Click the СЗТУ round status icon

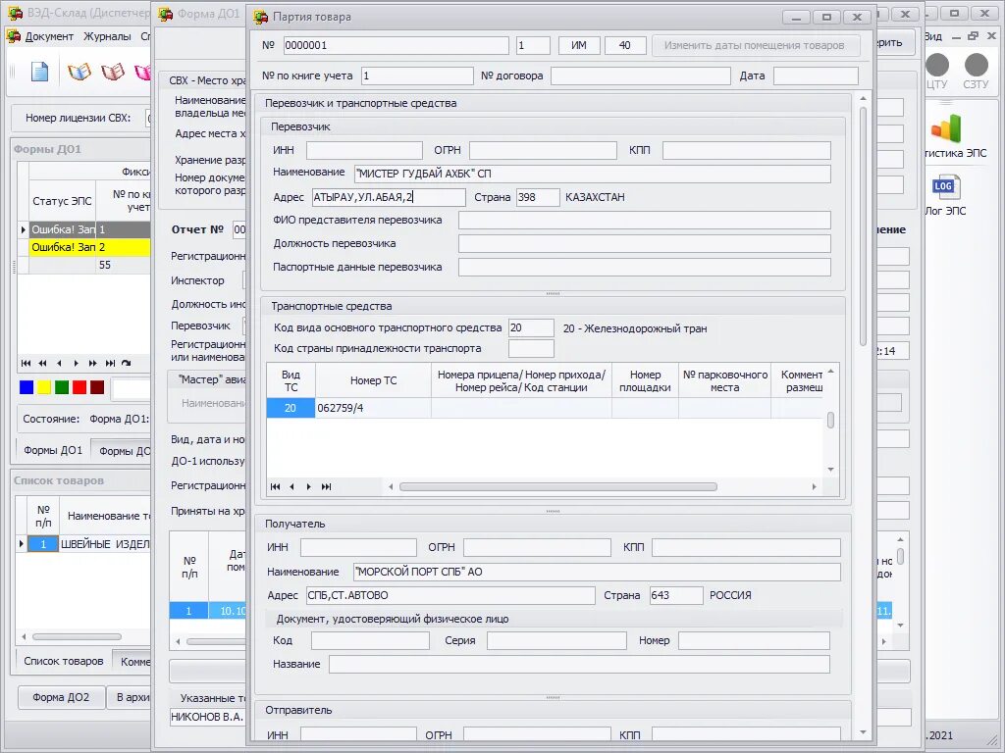pyautogui.click(x=977, y=65)
